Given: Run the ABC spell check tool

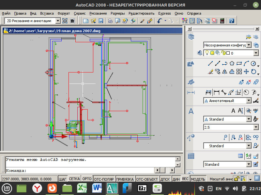Looking at the screenshot, I should pos(255,110).
